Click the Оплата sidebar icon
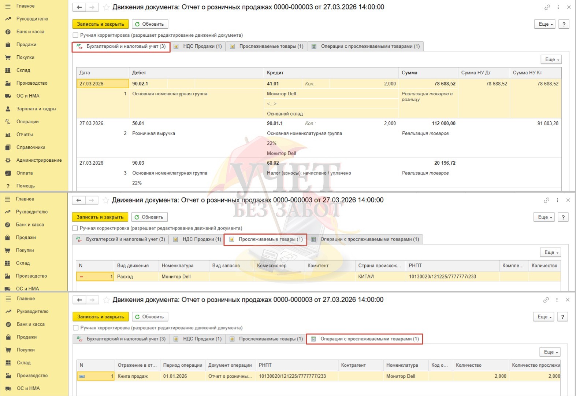This screenshot has width=576, height=396. coord(8,173)
